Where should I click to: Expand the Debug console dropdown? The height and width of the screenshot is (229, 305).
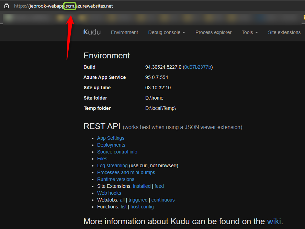coord(166,32)
